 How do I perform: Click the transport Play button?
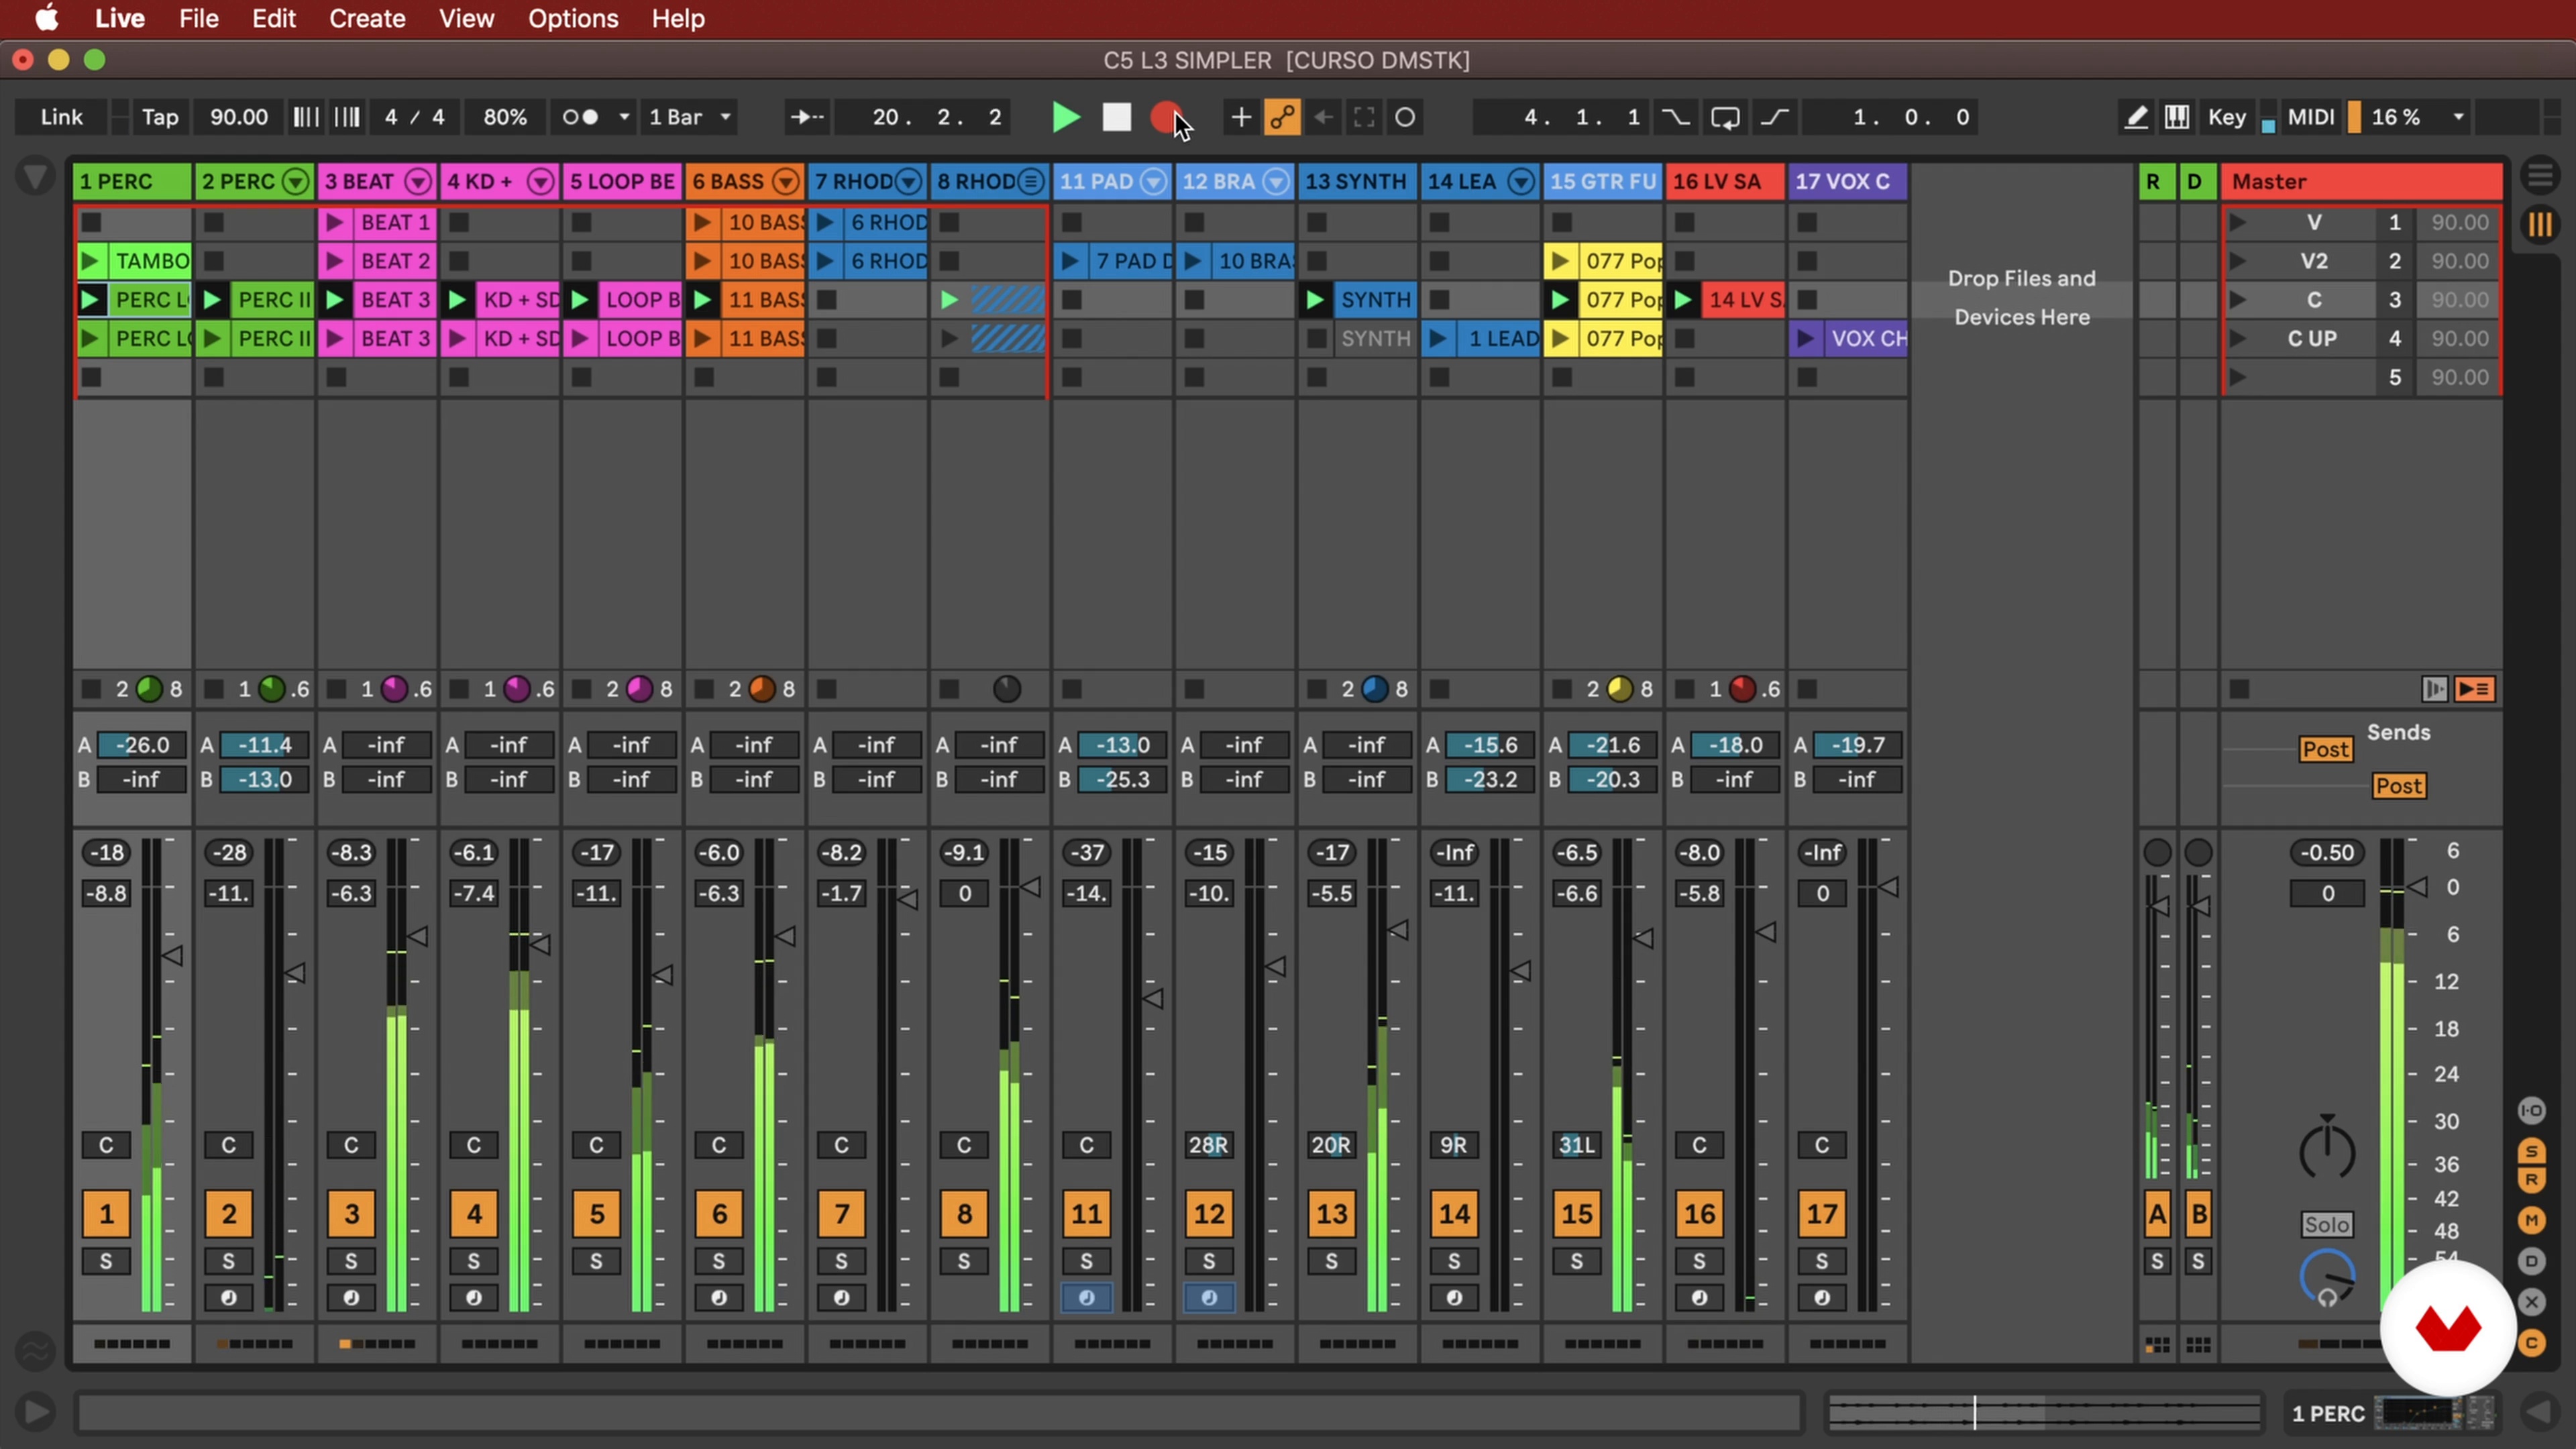pyautogui.click(x=1066, y=117)
